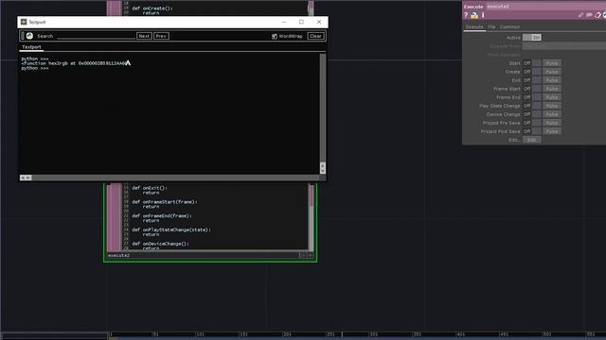Click the 'def onPlayStateChange(state):' line in execute2
606x340 pixels.
tap(171, 229)
